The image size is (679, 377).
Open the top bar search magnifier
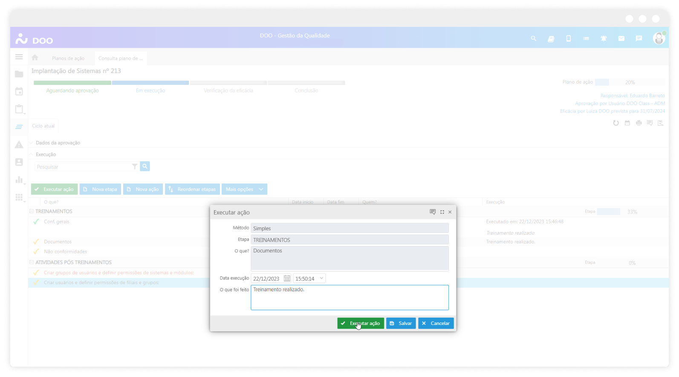[x=533, y=38]
